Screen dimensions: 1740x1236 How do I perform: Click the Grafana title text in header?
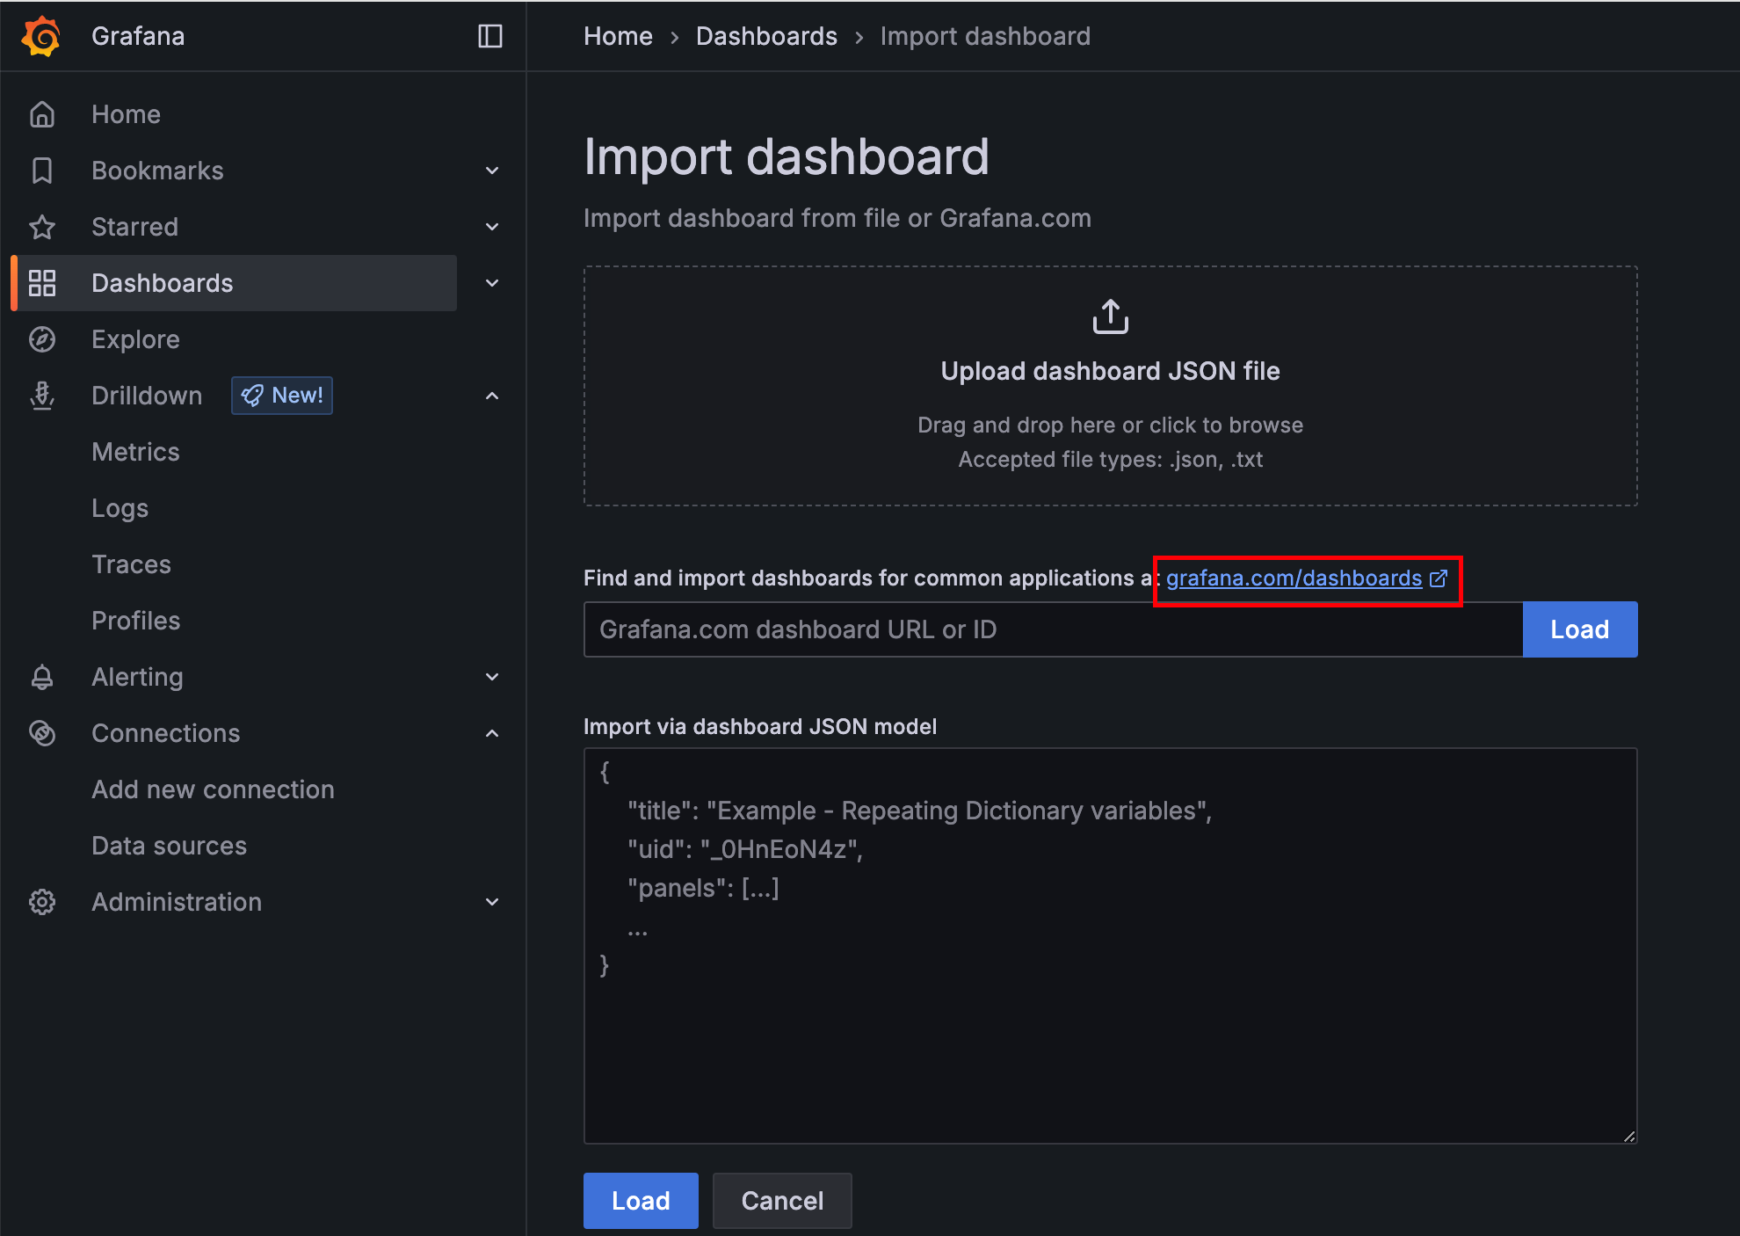pyautogui.click(x=138, y=36)
